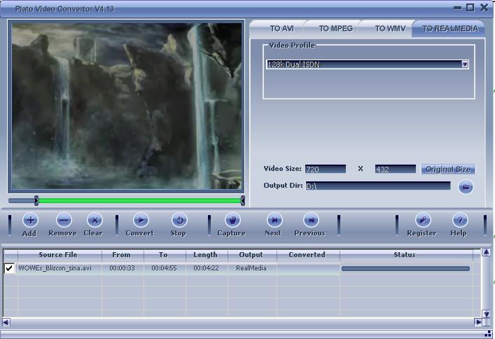Click the end trim marker on slider
Image resolution: width=495 pixels, height=339 pixels.
tap(242, 200)
